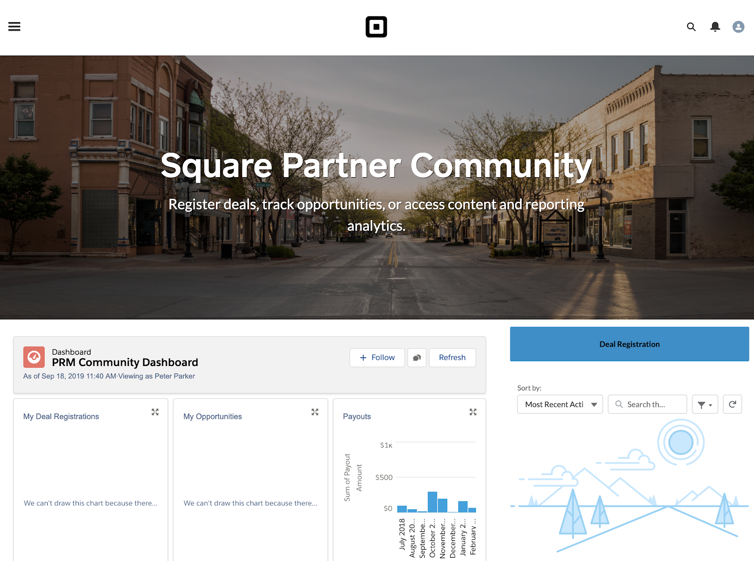The height and width of the screenshot is (561, 754).
Task: Open the user profile avatar menu
Action: click(738, 27)
